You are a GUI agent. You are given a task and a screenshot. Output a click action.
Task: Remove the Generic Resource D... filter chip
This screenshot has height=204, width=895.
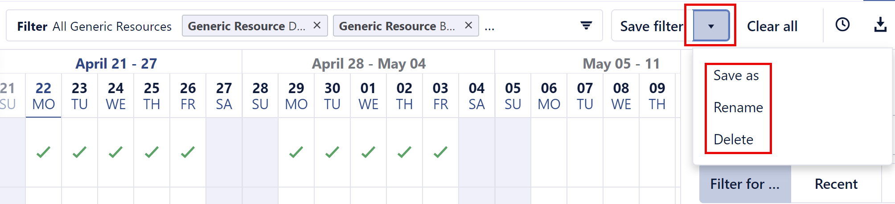click(317, 25)
